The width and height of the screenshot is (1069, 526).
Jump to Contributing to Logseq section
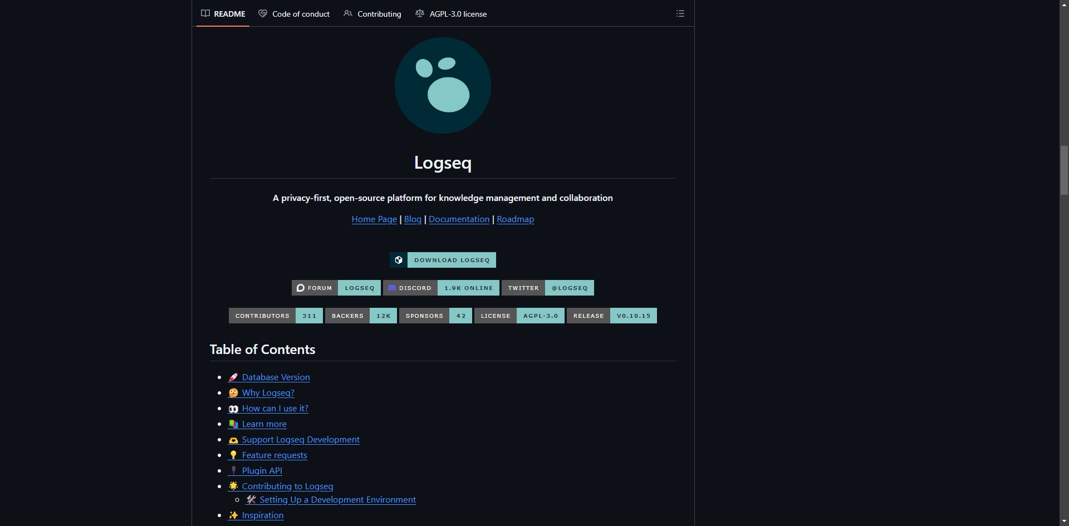tap(280, 486)
